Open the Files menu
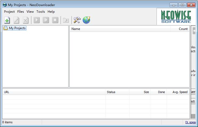 [20, 12]
